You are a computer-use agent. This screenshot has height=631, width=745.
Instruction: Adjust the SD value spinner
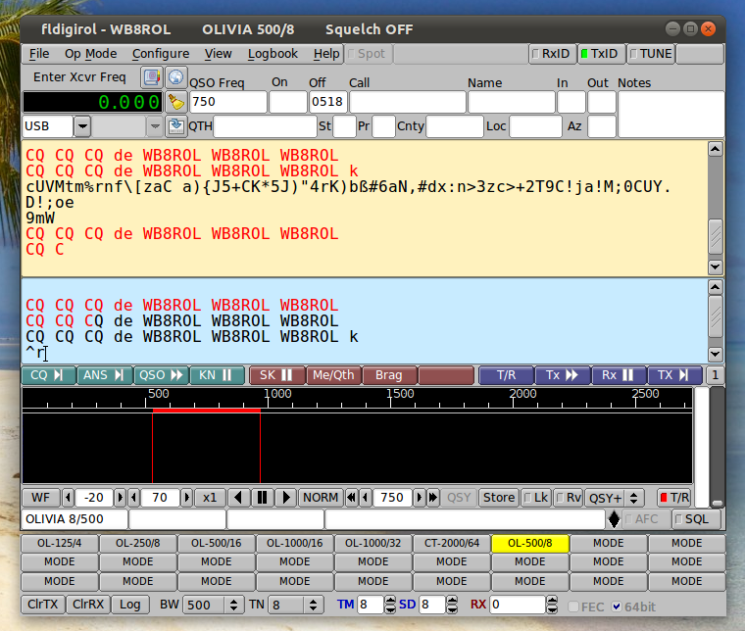(x=452, y=605)
